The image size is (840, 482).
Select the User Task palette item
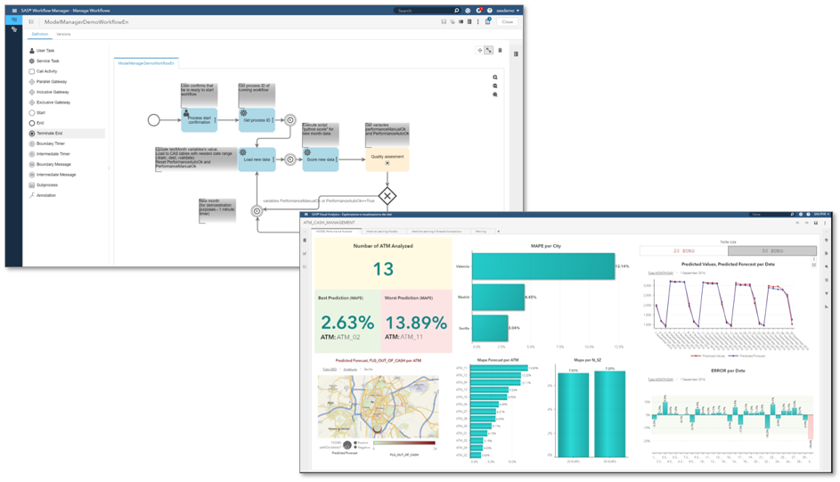point(45,51)
